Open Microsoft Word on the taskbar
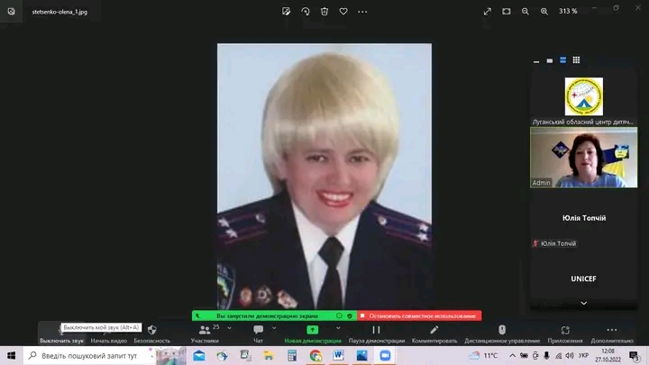The width and height of the screenshot is (649, 365). coord(339,355)
